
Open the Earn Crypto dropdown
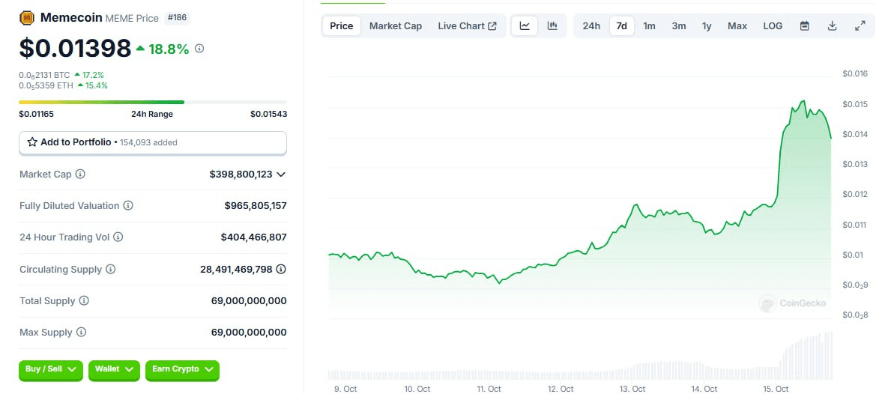point(182,369)
